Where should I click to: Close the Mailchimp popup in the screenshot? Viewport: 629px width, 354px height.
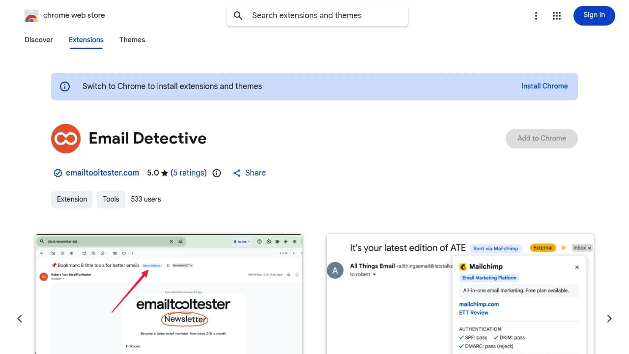(x=577, y=267)
